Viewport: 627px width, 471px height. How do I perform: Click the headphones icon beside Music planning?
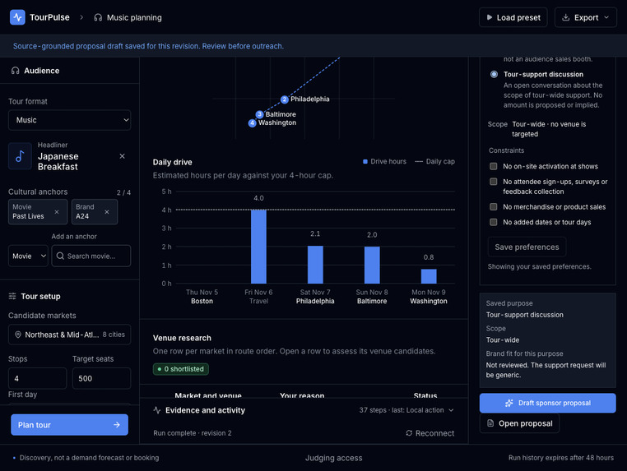coord(98,17)
